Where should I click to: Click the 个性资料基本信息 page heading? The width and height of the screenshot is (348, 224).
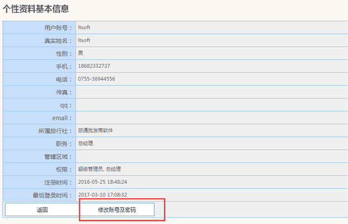36,10
